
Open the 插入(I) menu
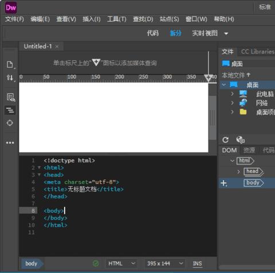point(92,19)
